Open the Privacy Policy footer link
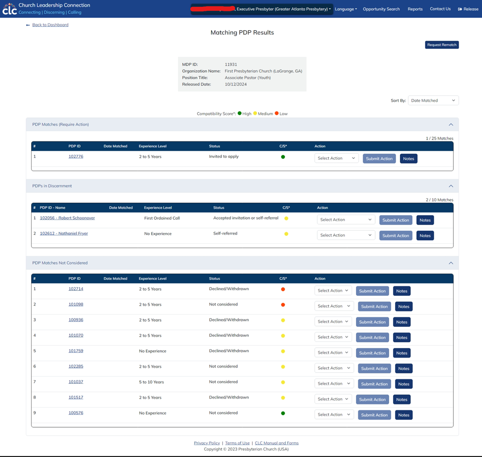 (x=207, y=443)
